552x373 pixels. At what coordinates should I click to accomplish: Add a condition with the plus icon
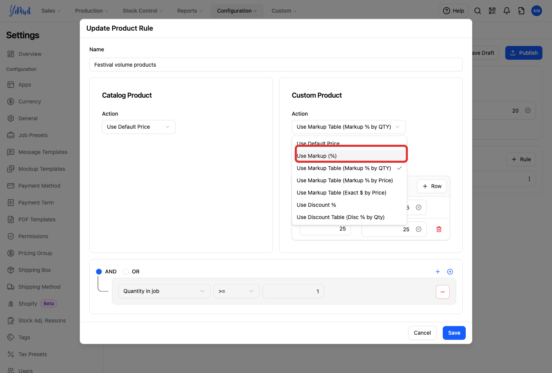click(x=438, y=272)
